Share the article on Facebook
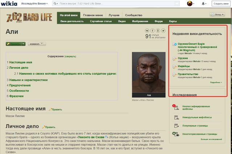 [x=152, y=31]
